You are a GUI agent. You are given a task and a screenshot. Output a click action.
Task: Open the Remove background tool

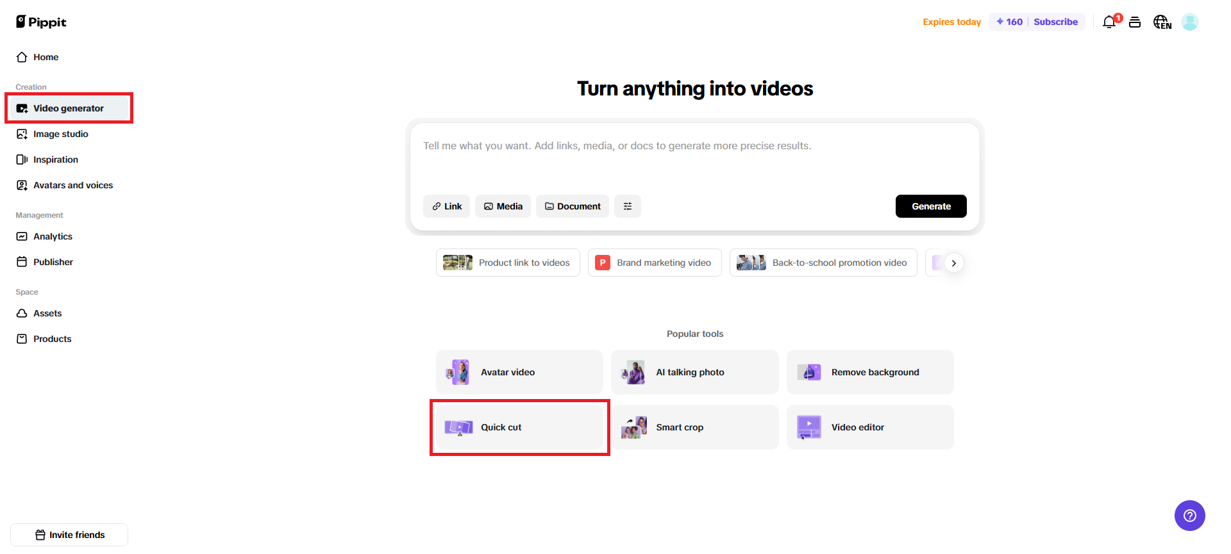click(x=870, y=372)
